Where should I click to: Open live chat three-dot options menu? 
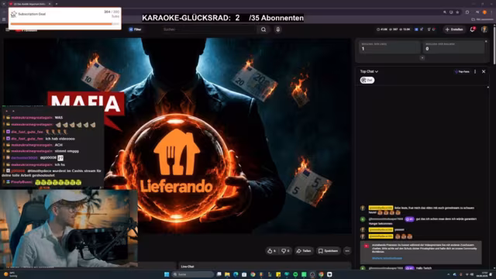[x=475, y=72]
